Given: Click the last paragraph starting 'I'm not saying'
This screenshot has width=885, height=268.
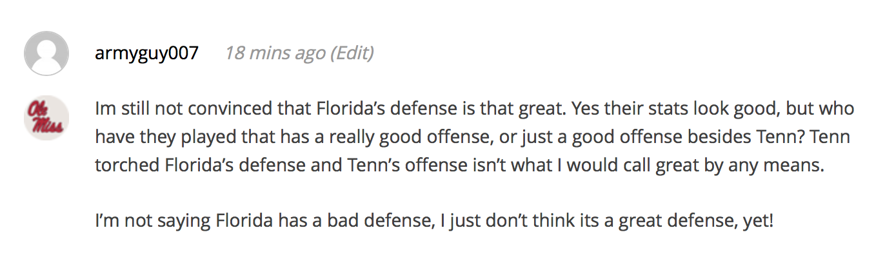Looking at the screenshot, I should click(x=433, y=221).
